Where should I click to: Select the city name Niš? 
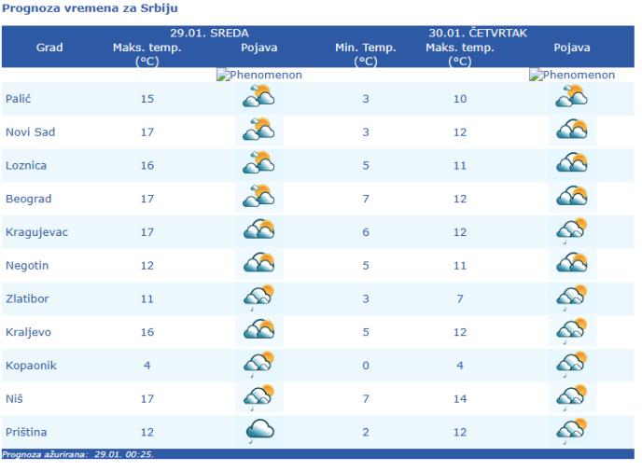point(14,398)
